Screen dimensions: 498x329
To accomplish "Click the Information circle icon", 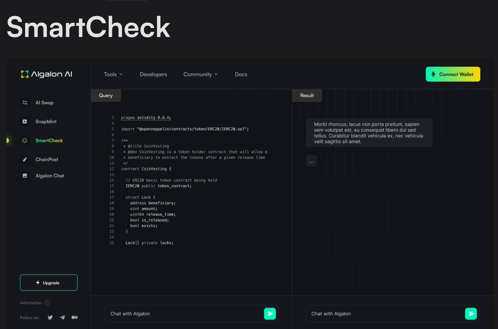I will click(47, 303).
